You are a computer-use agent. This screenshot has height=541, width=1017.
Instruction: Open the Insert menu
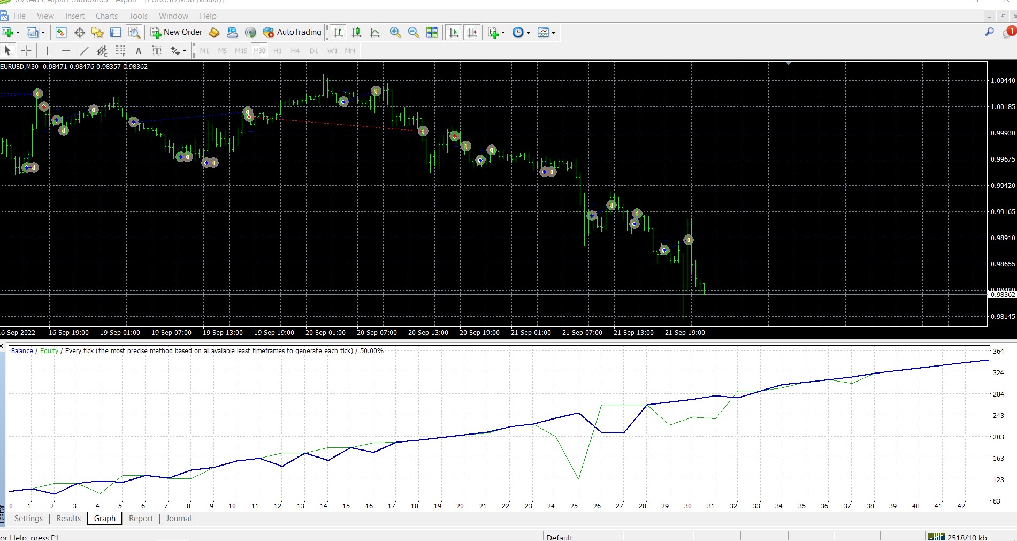[75, 16]
